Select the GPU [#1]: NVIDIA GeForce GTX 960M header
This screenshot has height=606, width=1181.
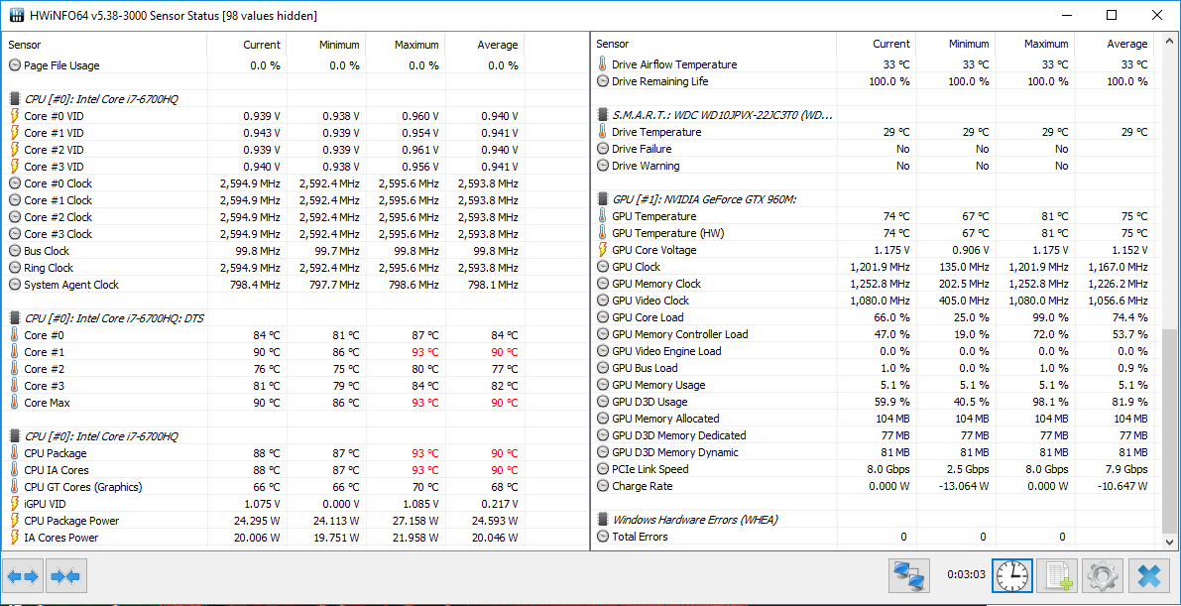704,199
